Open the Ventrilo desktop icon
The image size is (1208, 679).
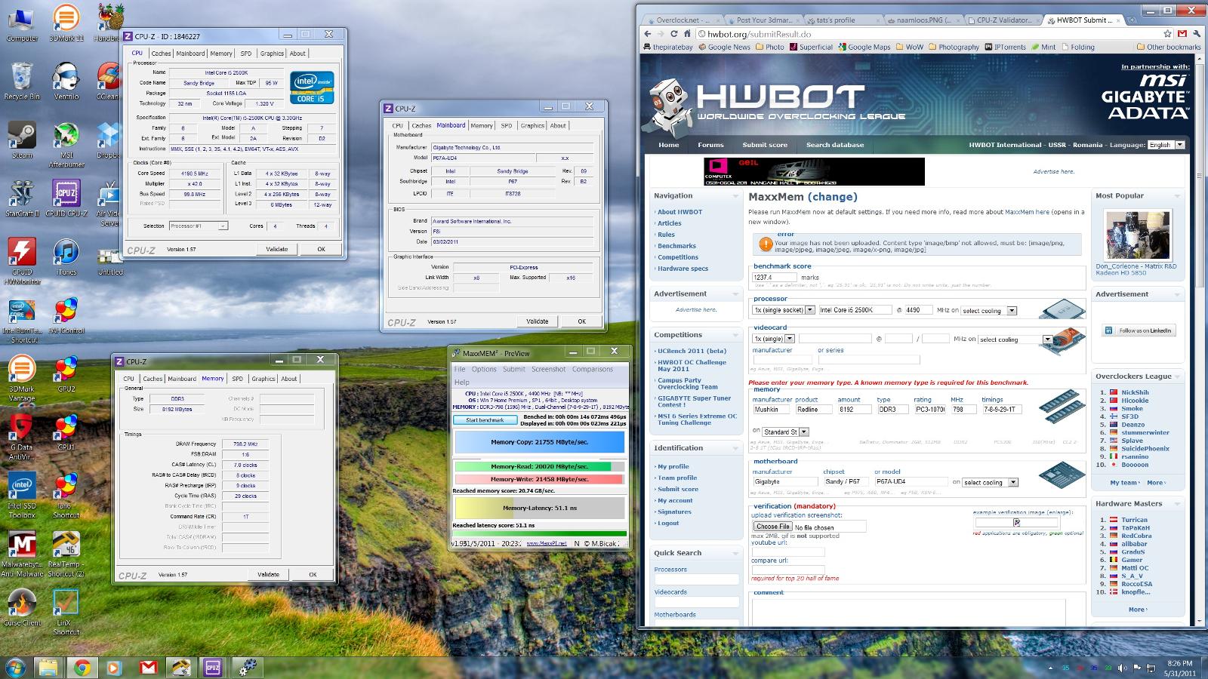66,81
